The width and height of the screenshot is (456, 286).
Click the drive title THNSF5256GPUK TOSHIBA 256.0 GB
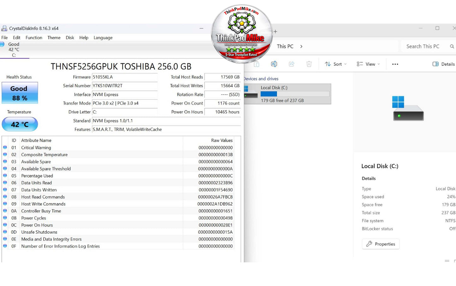point(121,66)
